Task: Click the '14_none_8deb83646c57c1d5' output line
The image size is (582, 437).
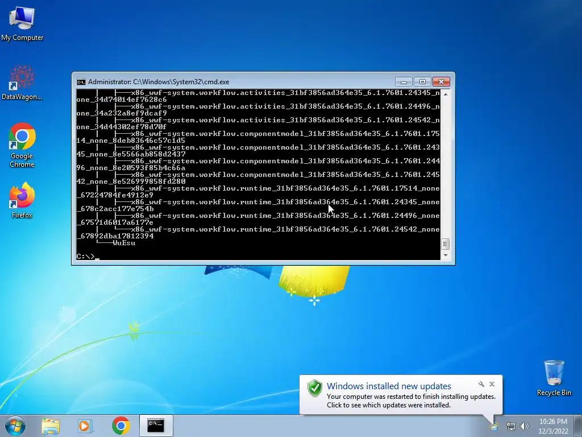Action: click(131, 141)
